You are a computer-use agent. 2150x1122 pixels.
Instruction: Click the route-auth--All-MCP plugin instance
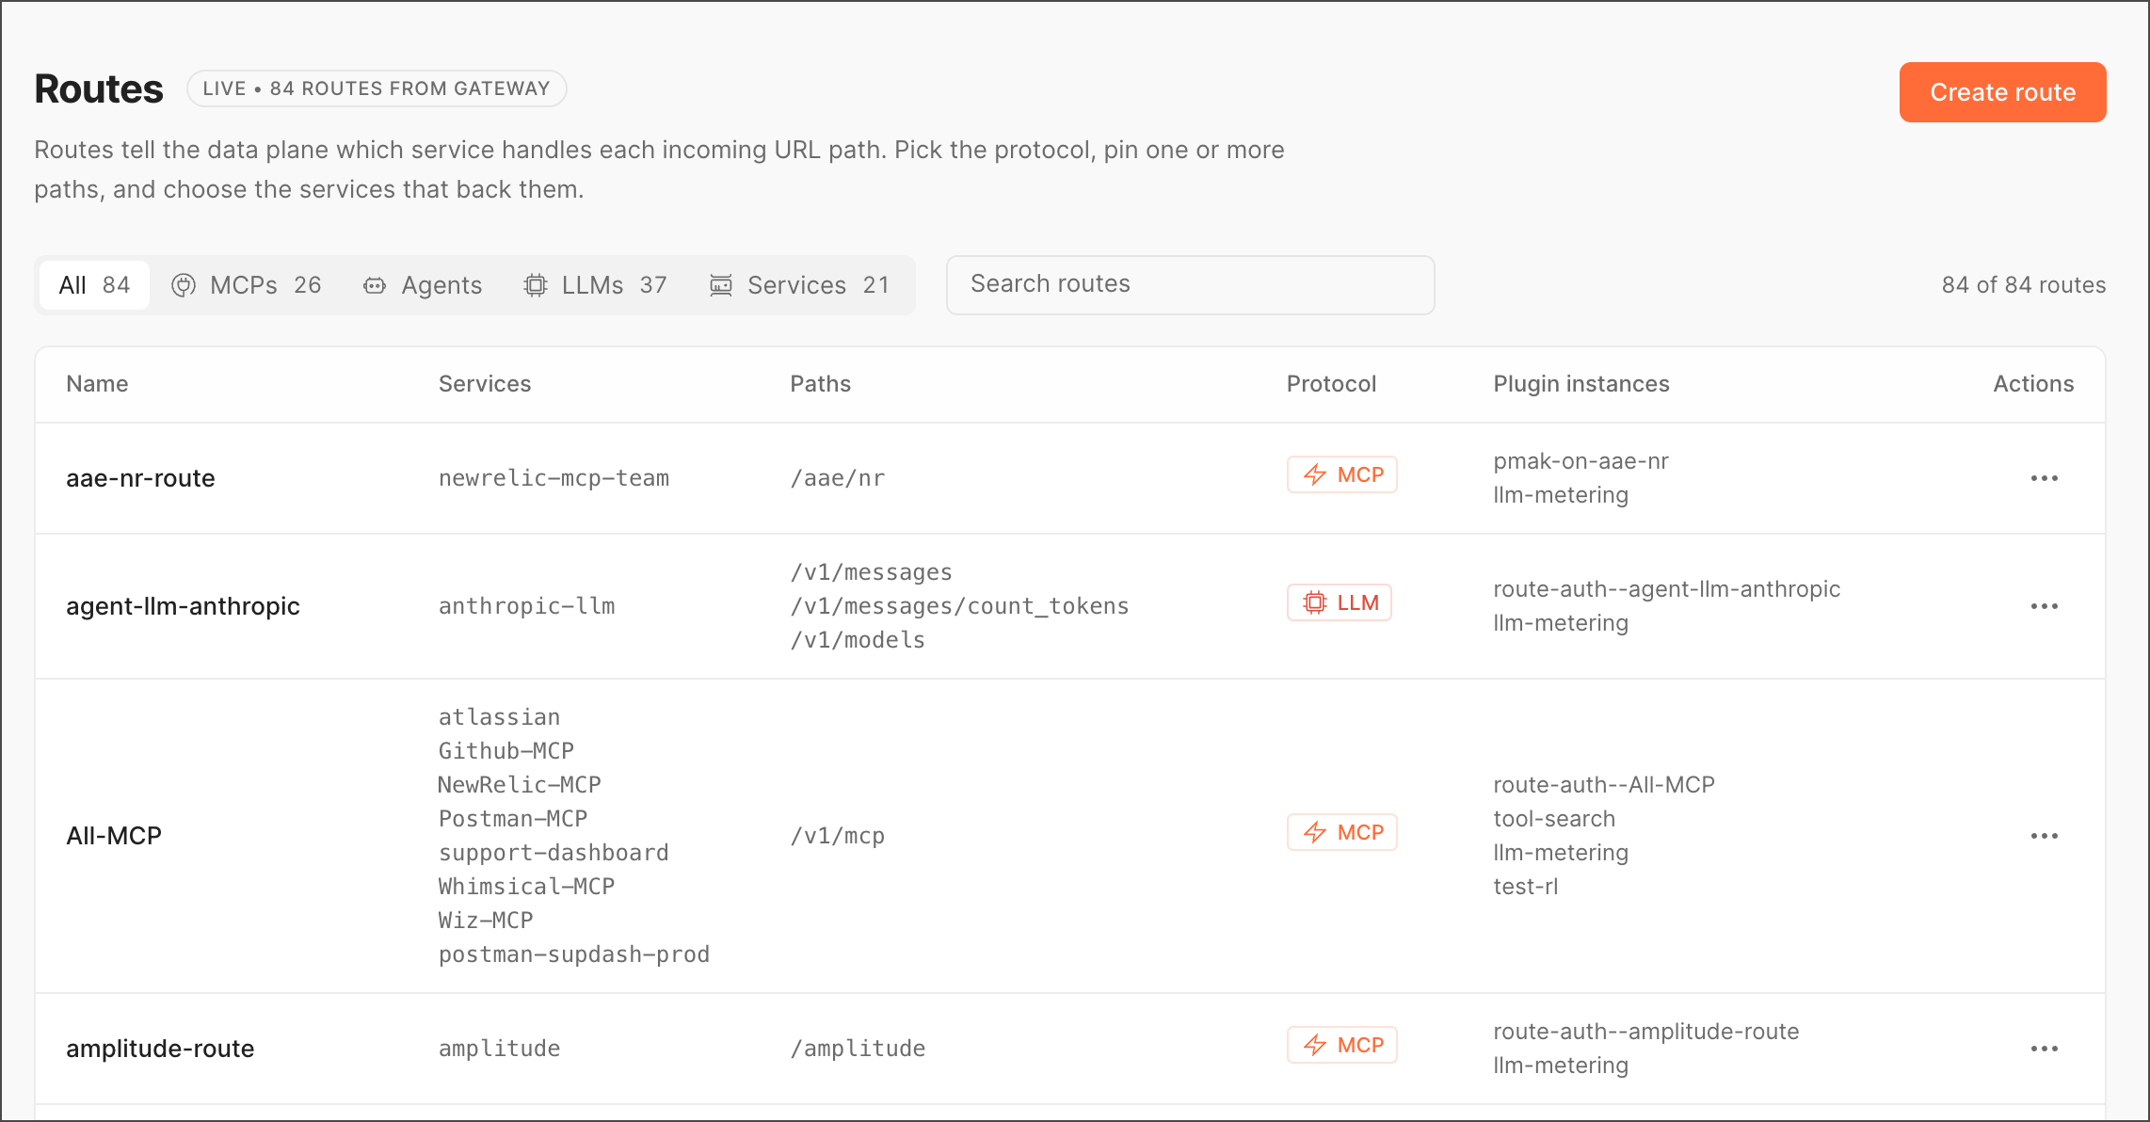point(1604,785)
